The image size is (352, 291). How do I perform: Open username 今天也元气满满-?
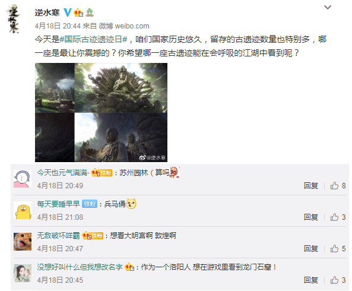(x=63, y=173)
